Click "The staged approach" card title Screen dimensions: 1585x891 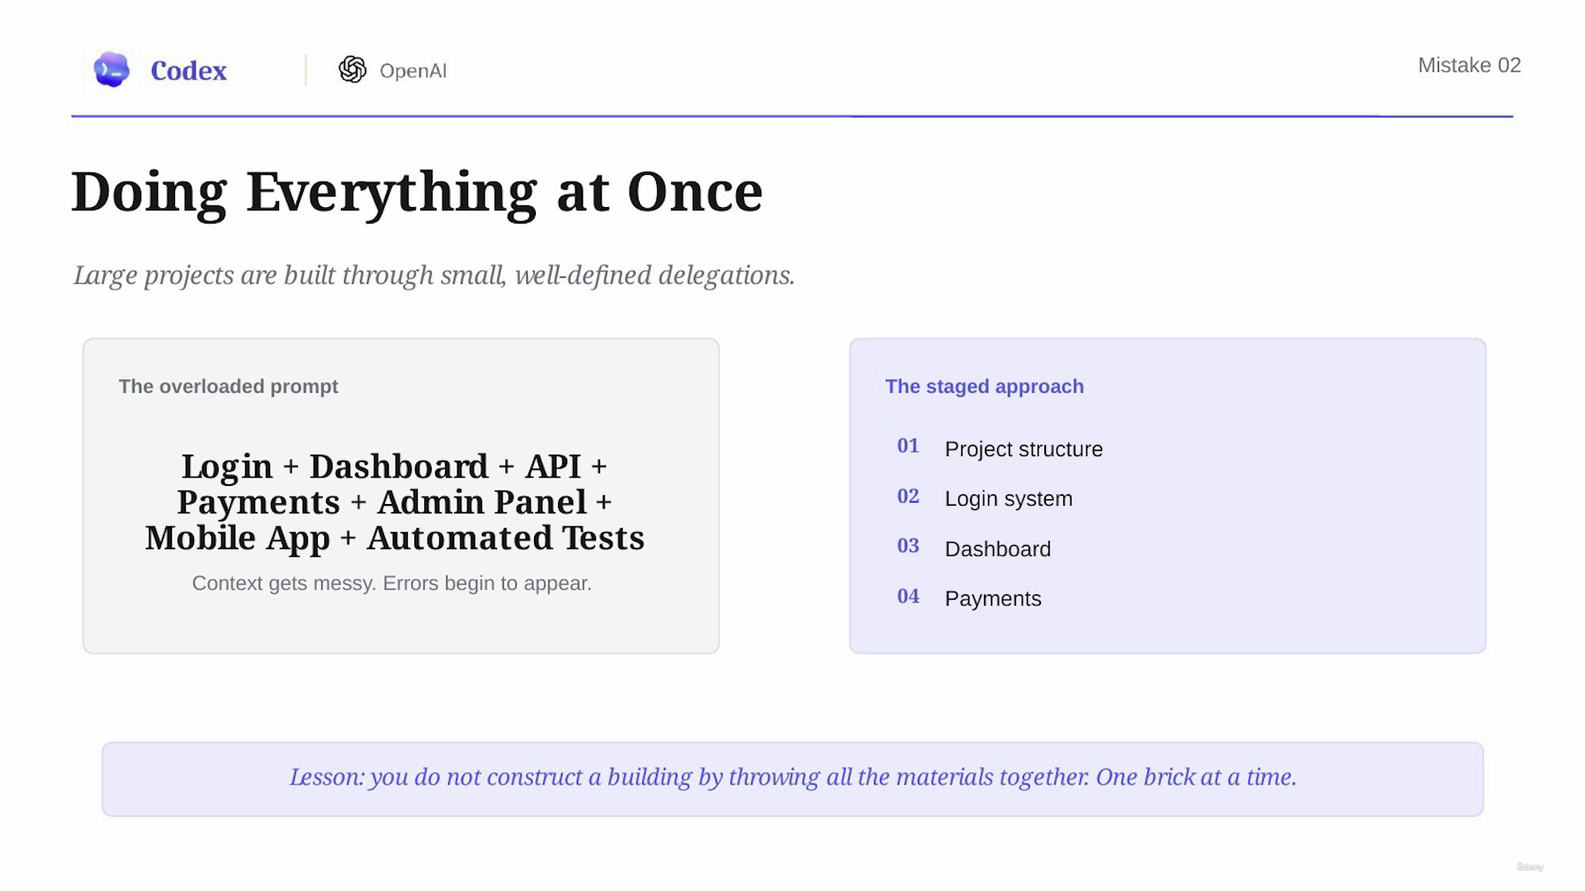click(984, 386)
